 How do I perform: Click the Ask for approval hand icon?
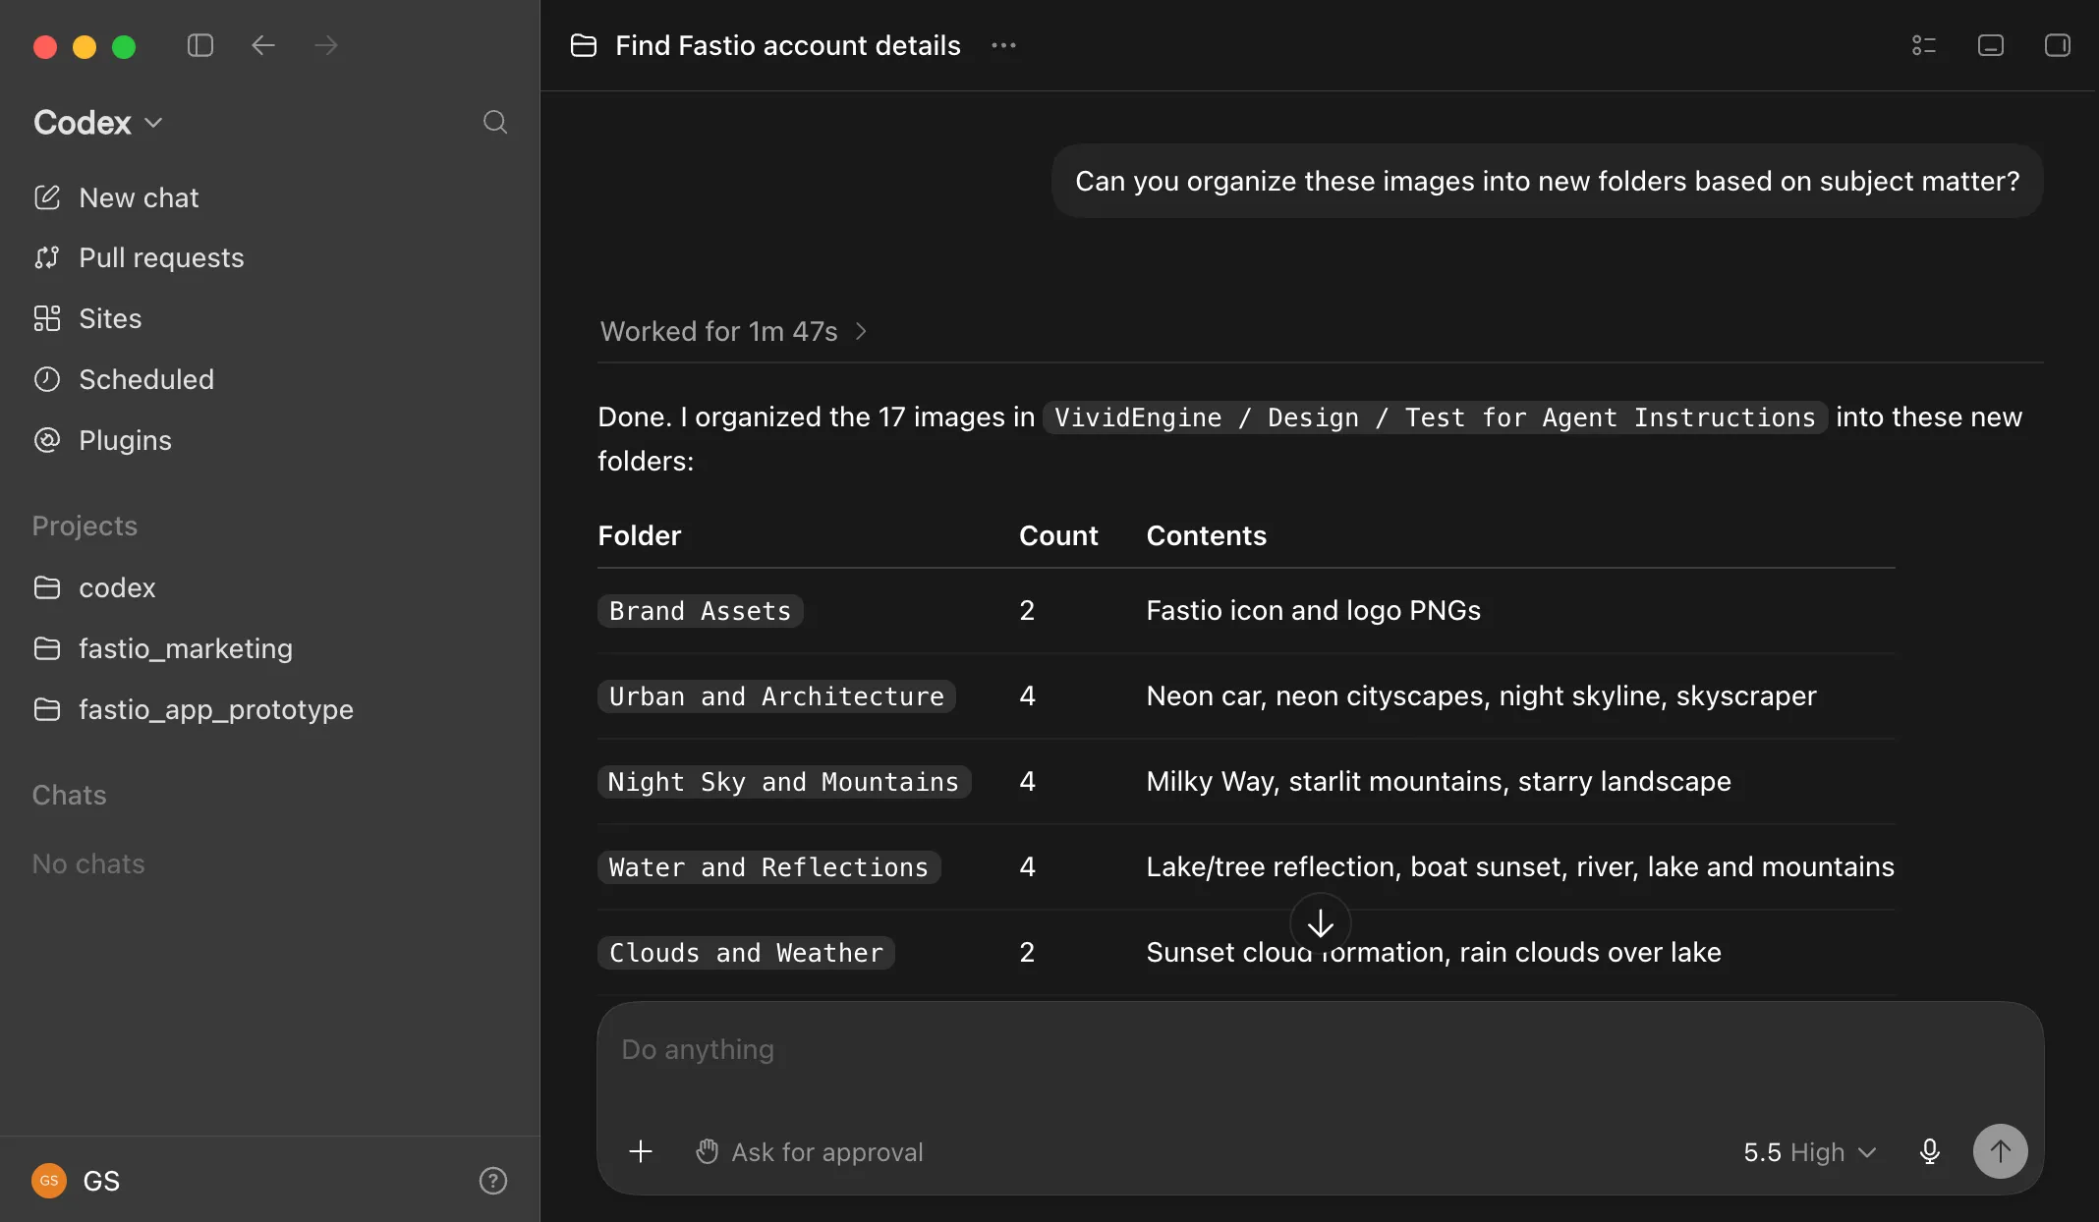click(708, 1151)
